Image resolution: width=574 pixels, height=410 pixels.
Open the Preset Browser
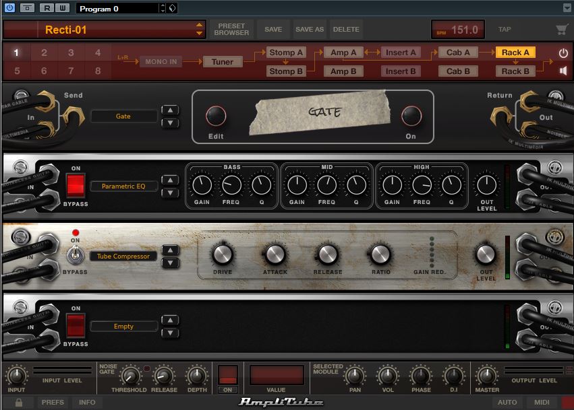point(231,30)
